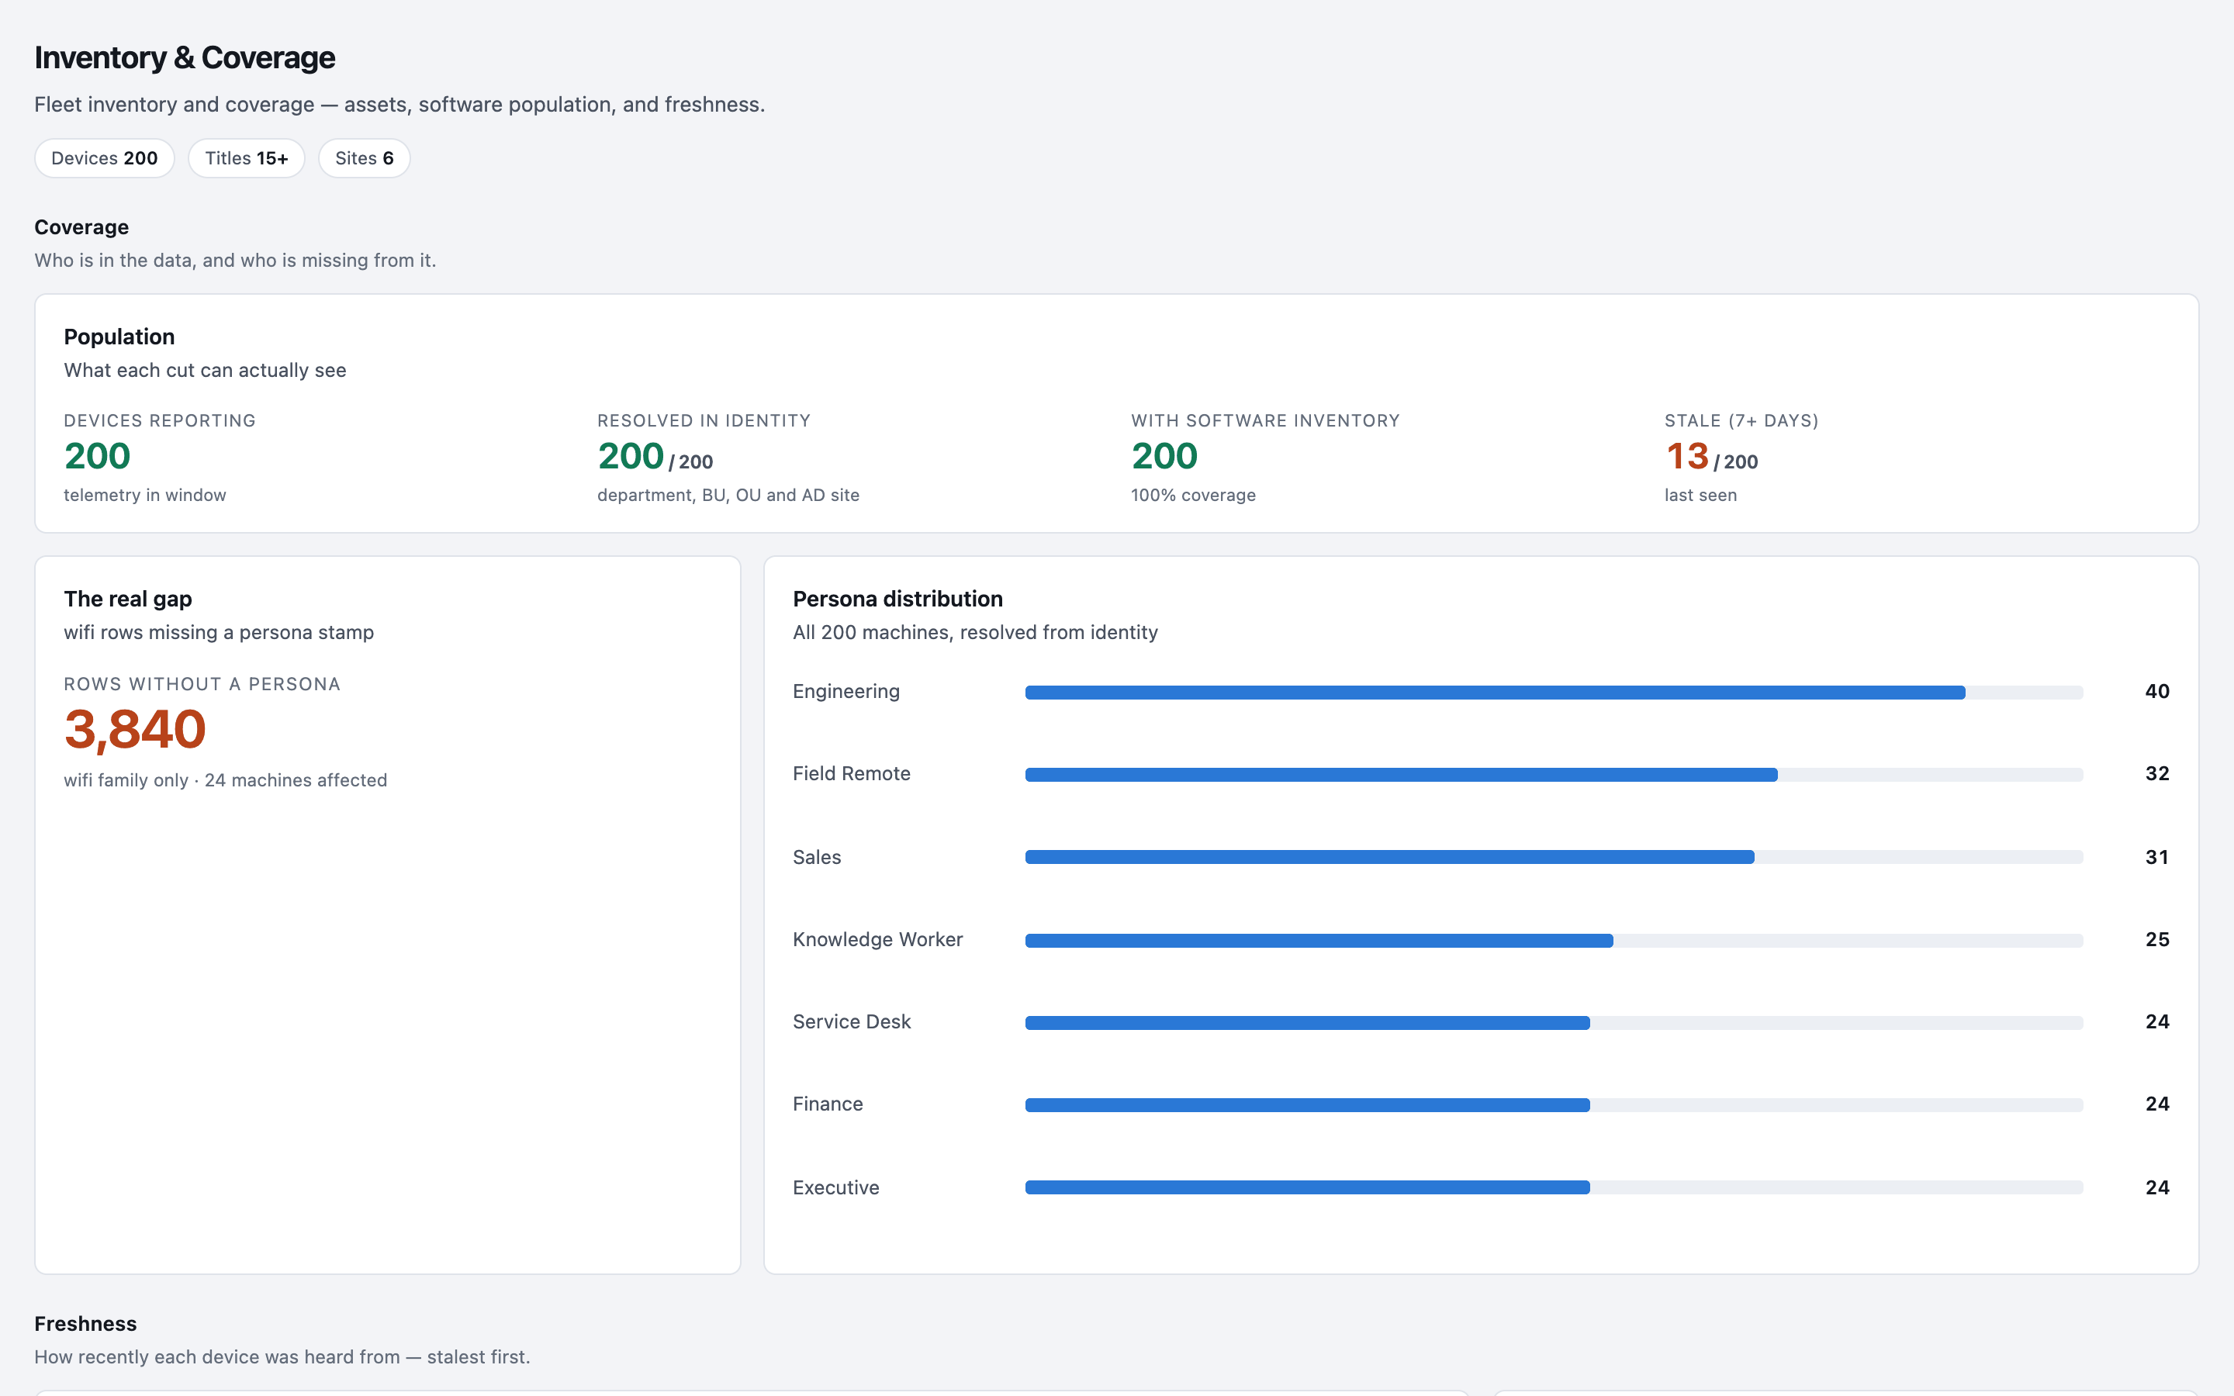Click the Persona distribution title

click(897, 600)
